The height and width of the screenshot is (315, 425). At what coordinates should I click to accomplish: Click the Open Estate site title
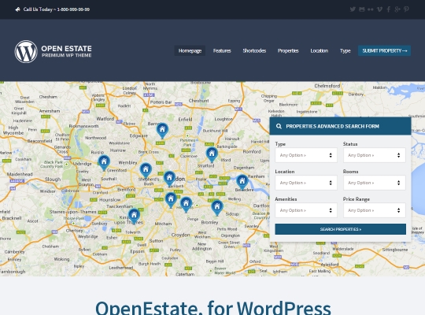(66, 49)
